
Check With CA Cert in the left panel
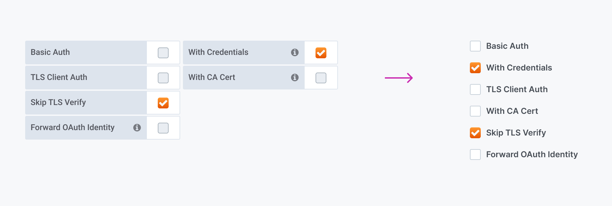coord(320,77)
